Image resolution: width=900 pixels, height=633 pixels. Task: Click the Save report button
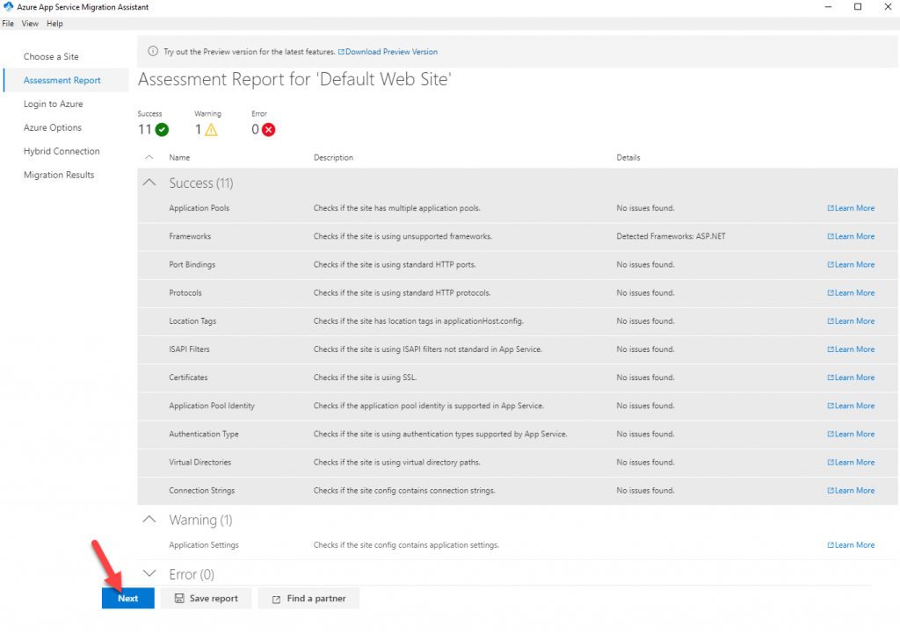click(x=206, y=598)
